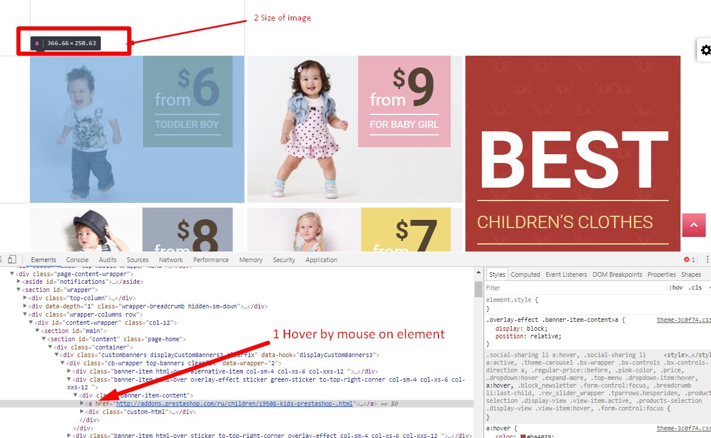Toggle the :hov element state button
Image resolution: width=711 pixels, height=438 pixels.
click(x=676, y=288)
